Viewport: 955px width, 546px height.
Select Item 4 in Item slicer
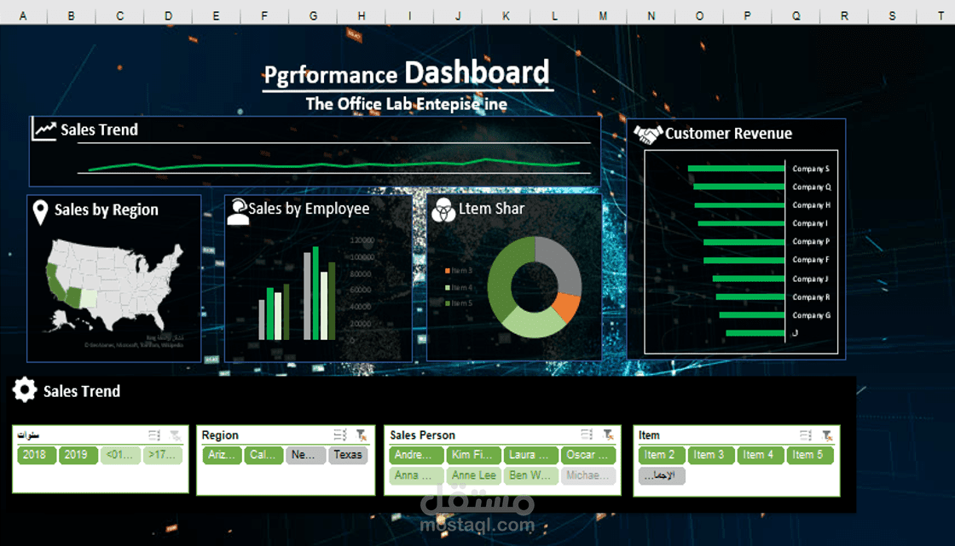[x=760, y=456]
